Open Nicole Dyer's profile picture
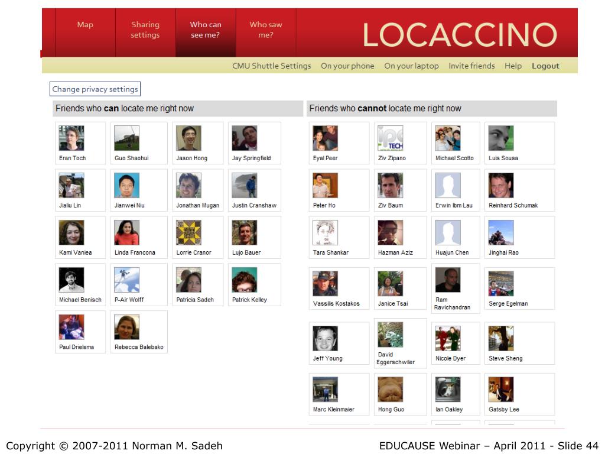This screenshot has width=605, height=454. click(448, 338)
